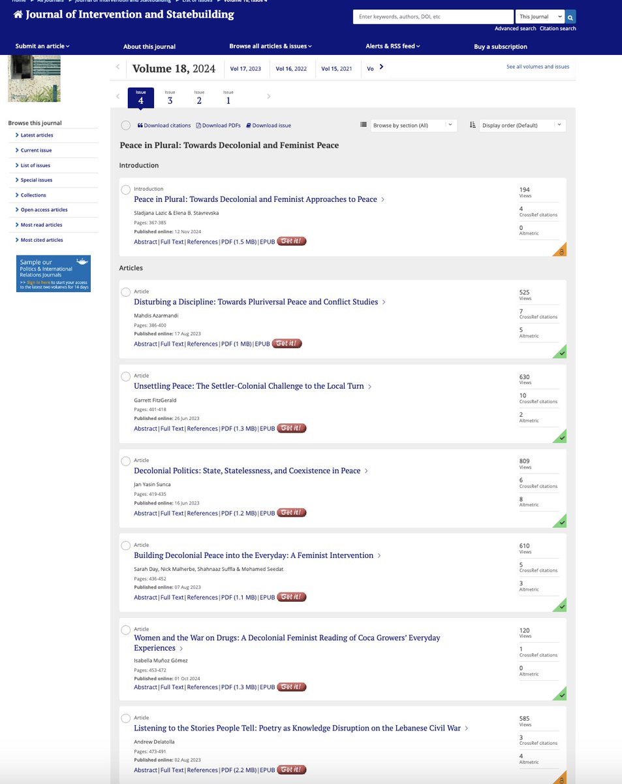Click the next-volumes chevron after Vol 15
This screenshot has width=622, height=784.
coord(381,67)
